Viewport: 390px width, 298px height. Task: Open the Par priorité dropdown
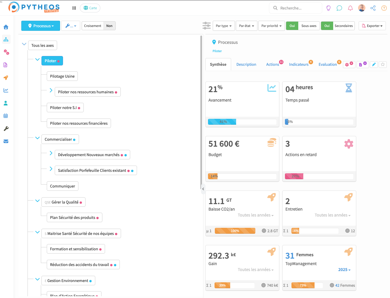coord(271,26)
